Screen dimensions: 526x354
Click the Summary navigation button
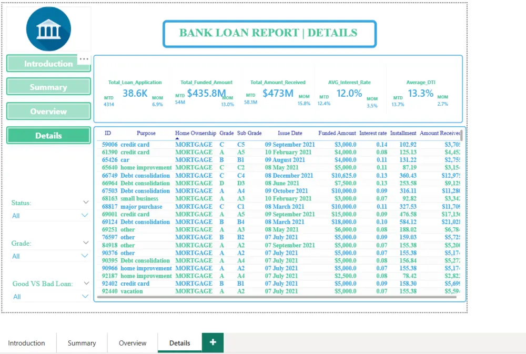click(x=48, y=87)
